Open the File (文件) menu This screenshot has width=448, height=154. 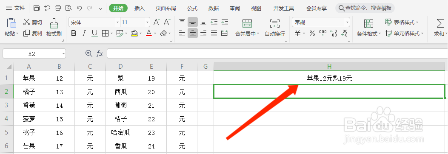coord(15,8)
